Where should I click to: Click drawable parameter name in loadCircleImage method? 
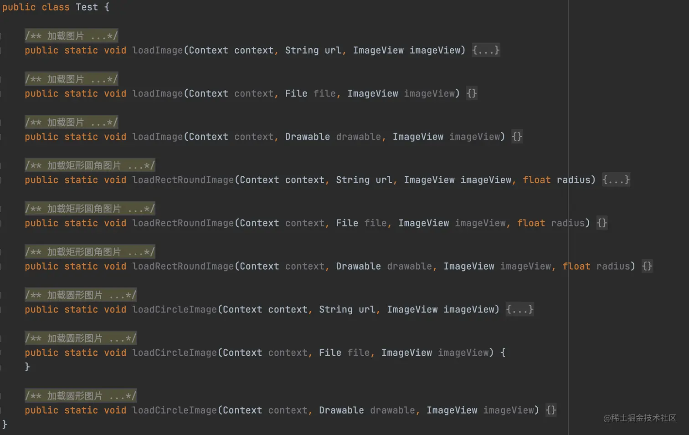392,410
